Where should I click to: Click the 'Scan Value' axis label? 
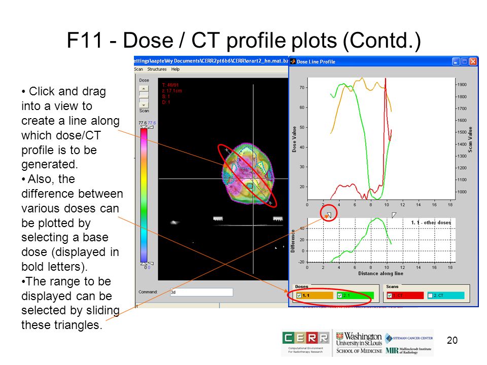pyautogui.click(x=470, y=139)
